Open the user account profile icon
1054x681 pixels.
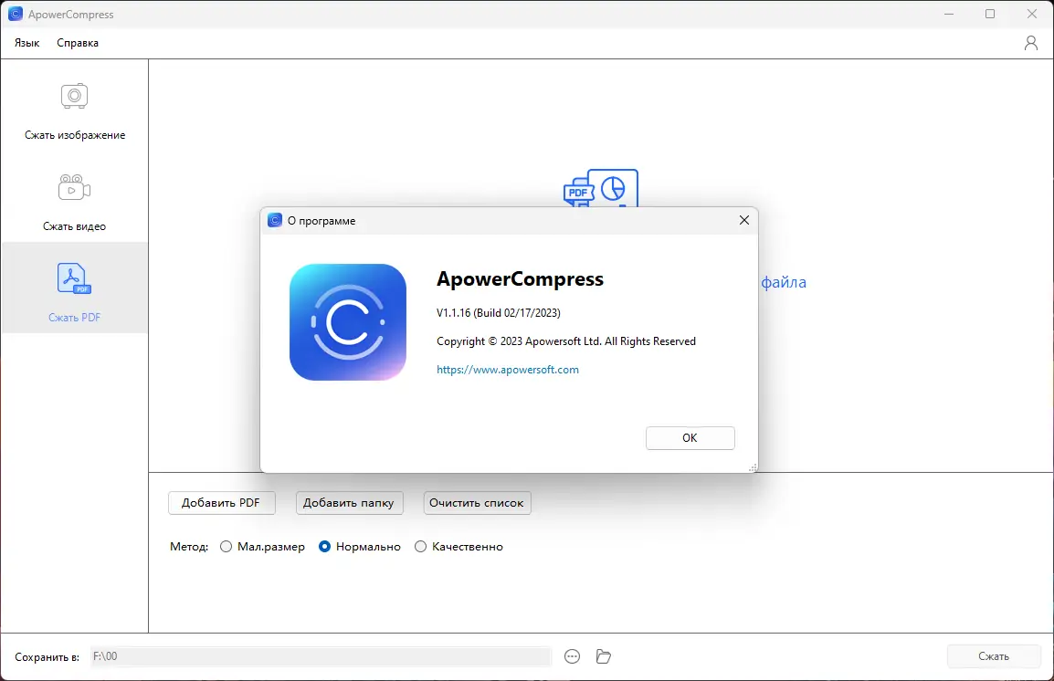click(x=1030, y=43)
